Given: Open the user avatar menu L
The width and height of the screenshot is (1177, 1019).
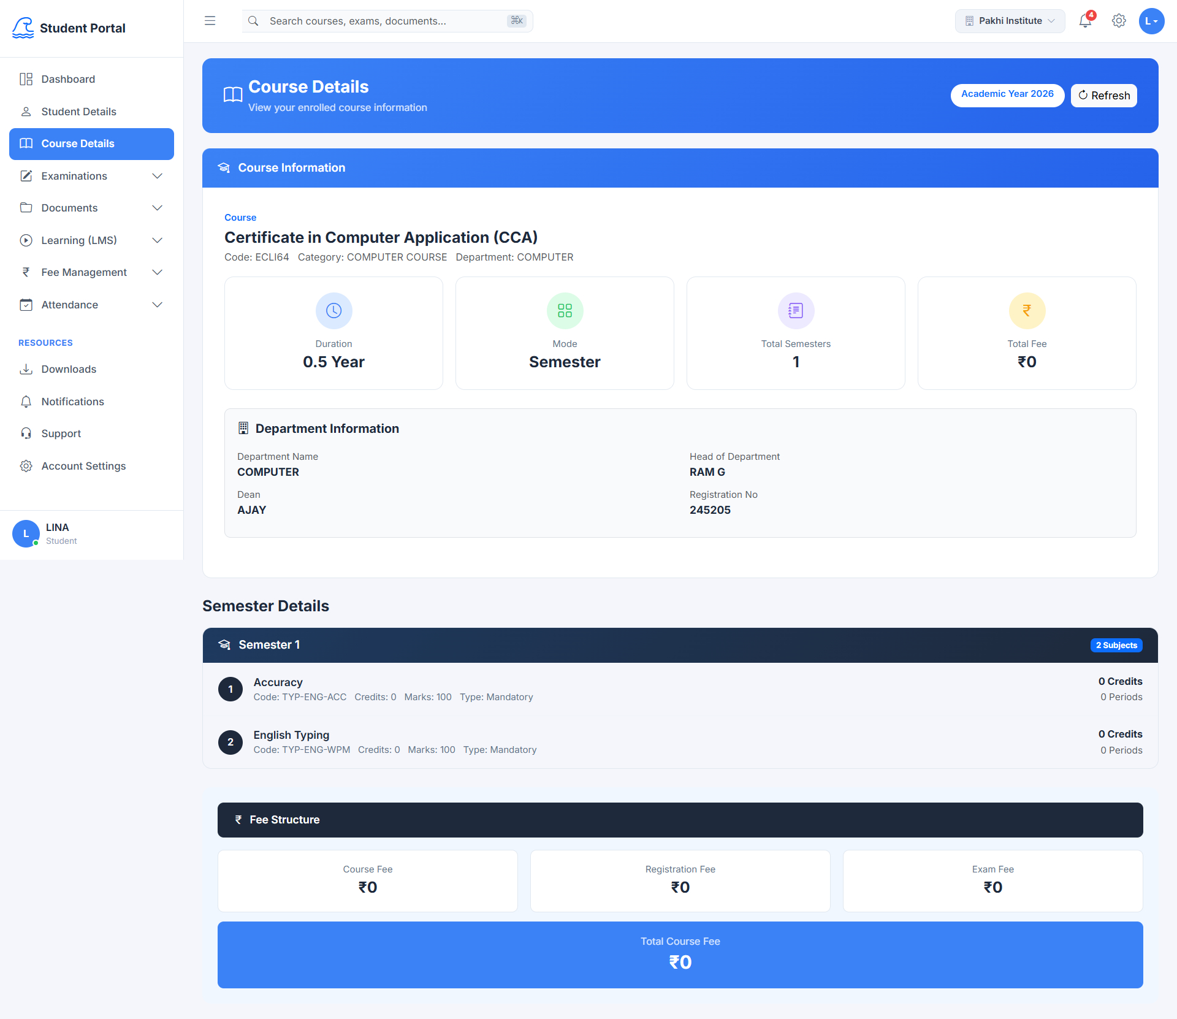Looking at the screenshot, I should tap(1151, 21).
